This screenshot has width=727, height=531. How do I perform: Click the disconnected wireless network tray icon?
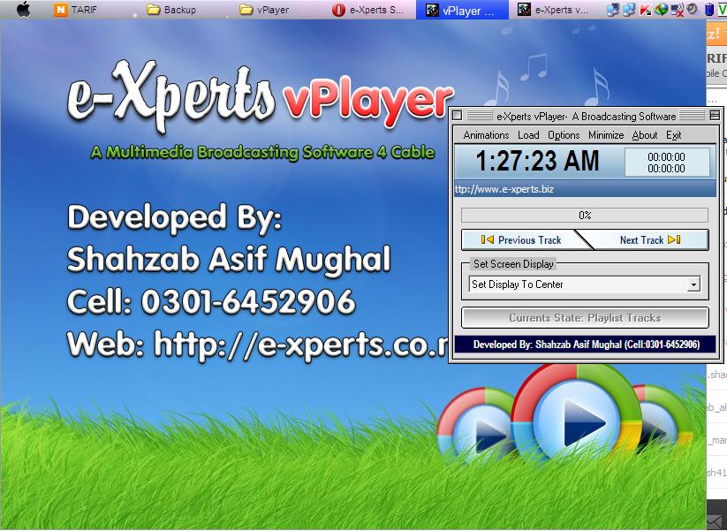[677, 10]
